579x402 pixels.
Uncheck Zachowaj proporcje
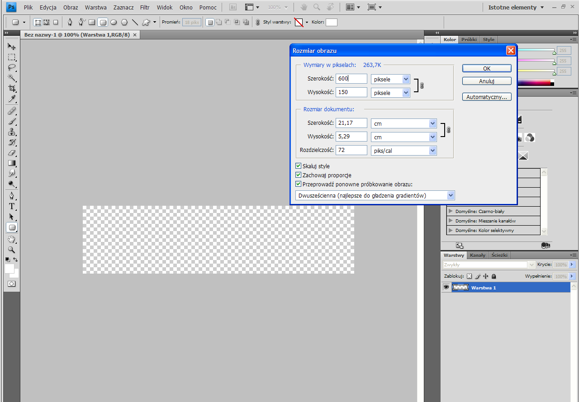pyautogui.click(x=298, y=175)
